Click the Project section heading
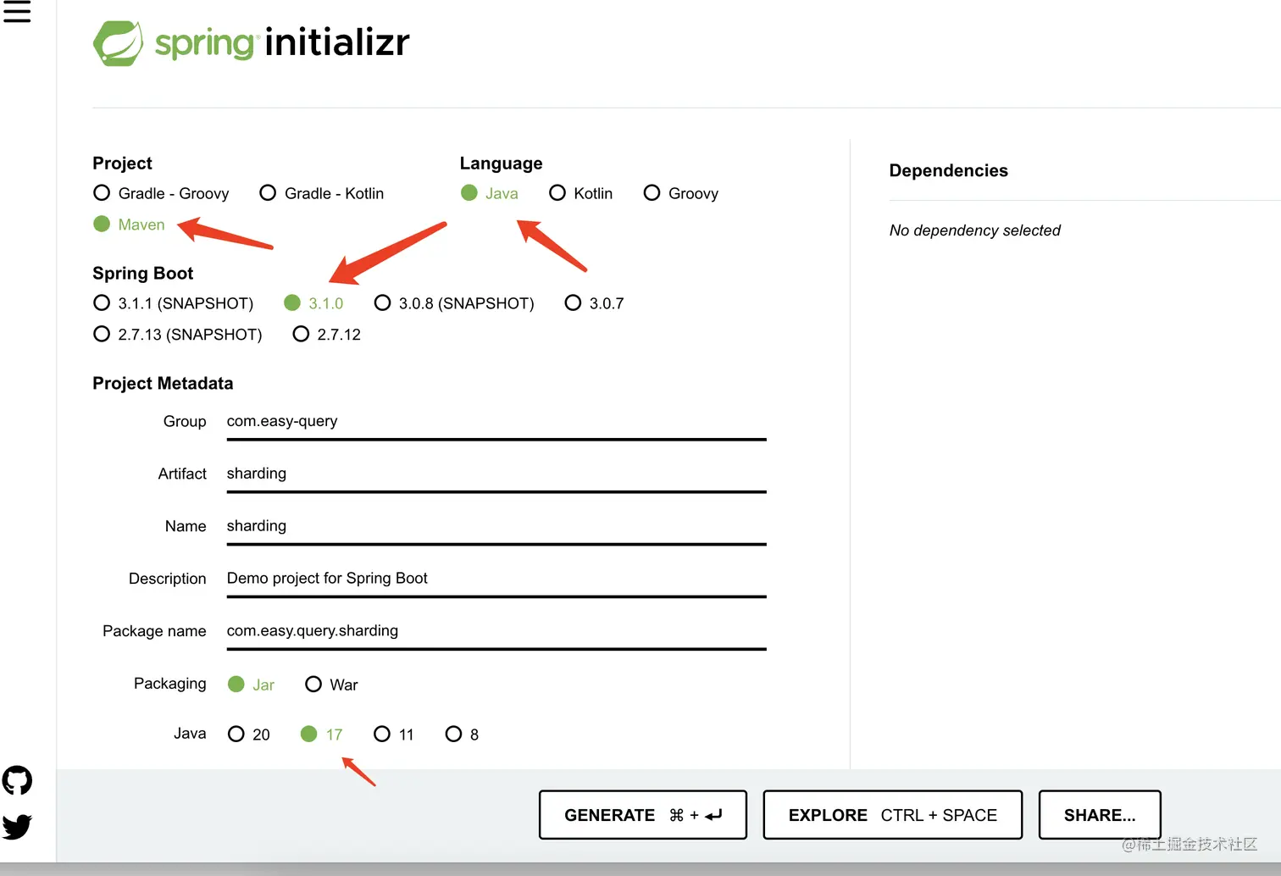 pos(123,164)
